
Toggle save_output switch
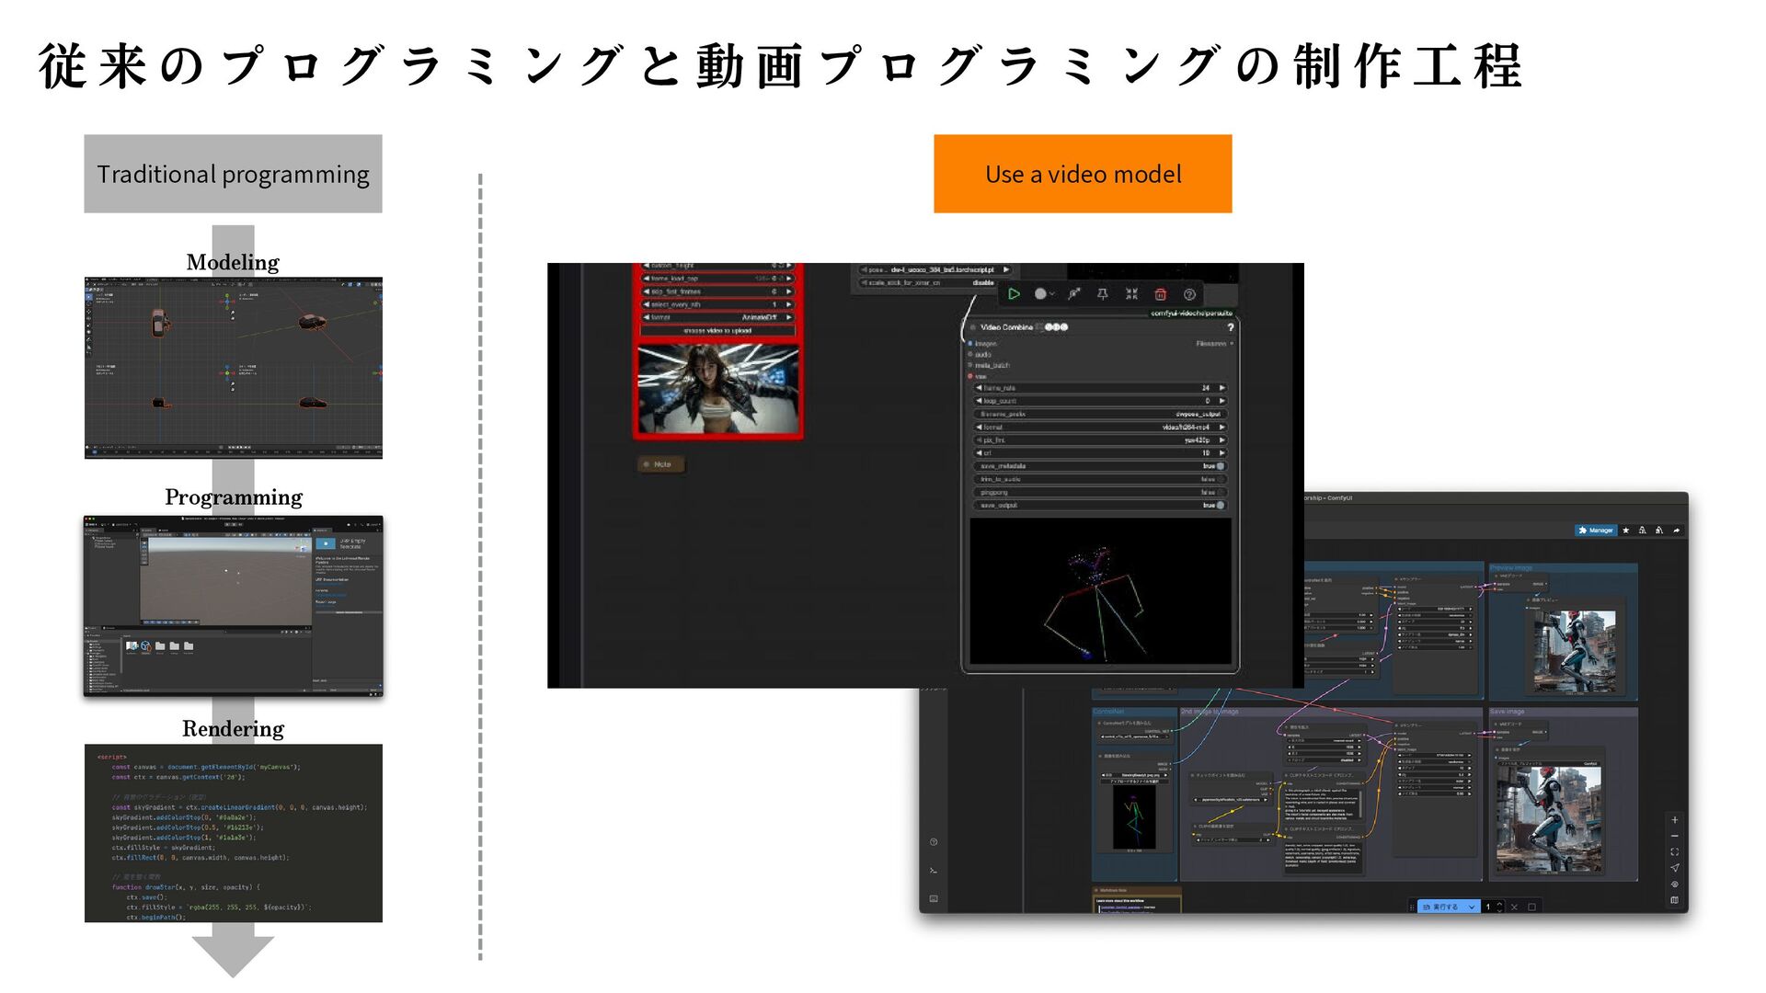coord(1220,505)
